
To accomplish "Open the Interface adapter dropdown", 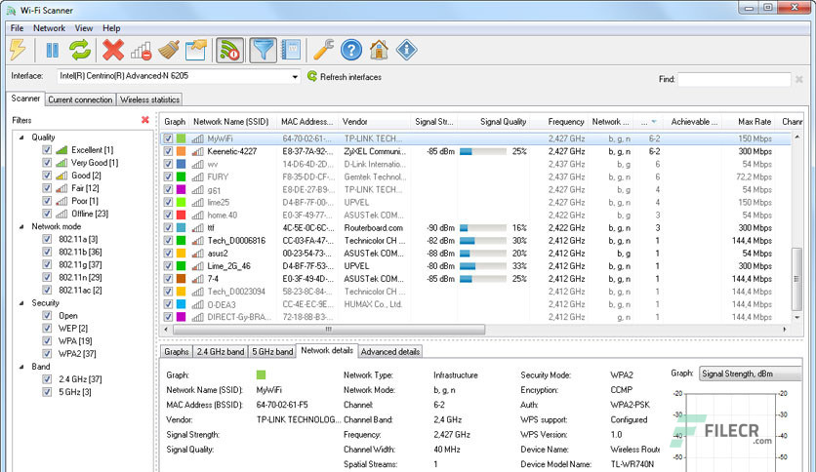I will tap(295, 76).
